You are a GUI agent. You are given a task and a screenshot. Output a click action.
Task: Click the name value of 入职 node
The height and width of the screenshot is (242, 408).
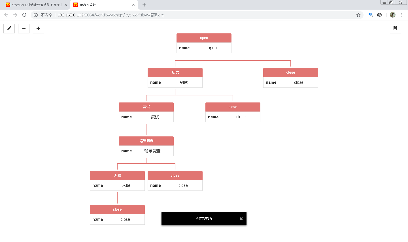click(x=126, y=186)
